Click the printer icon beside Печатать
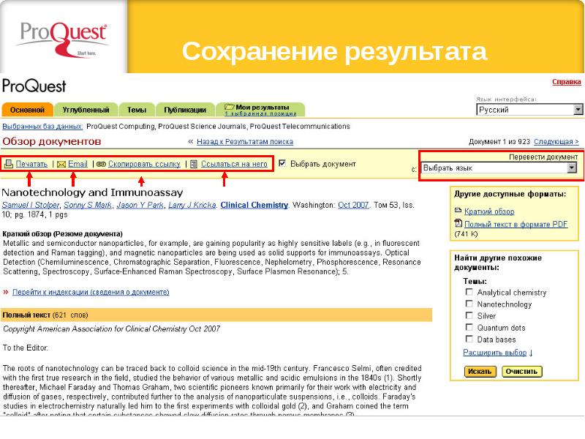Screen dimensions: 585x439 click(x=9, y=165)
